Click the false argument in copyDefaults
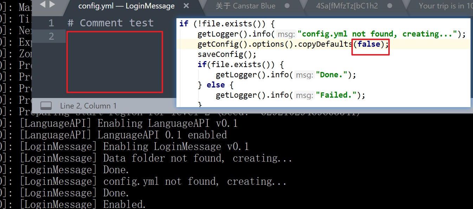The width and height of the screenshot is (473, 209). tap(369, 44)
